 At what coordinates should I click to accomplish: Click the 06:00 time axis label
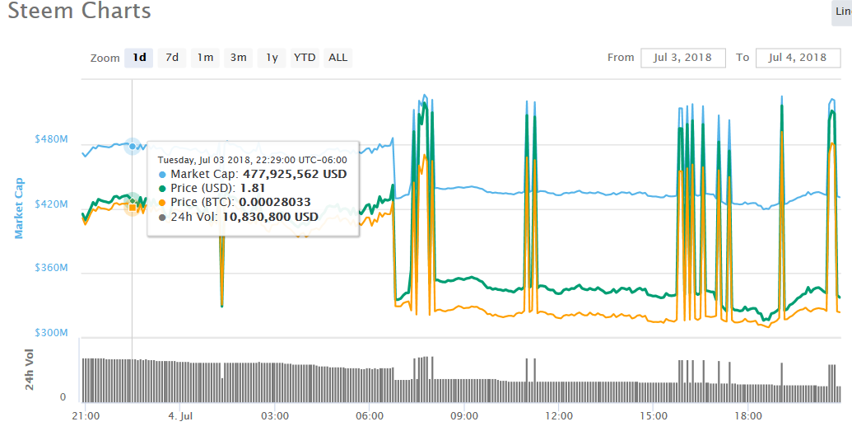click(370, 416)
